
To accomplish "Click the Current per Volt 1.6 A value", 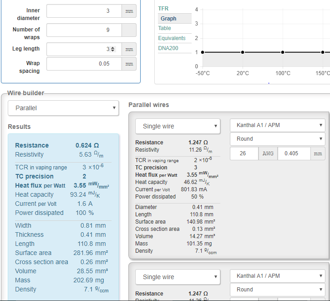I will 85,204.
